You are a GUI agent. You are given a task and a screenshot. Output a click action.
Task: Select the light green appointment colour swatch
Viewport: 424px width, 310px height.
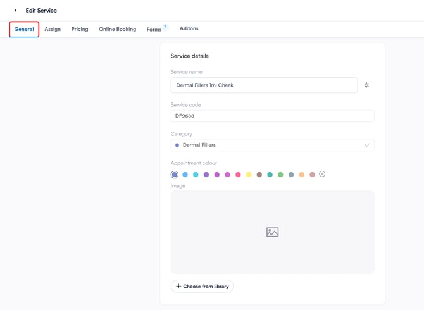coord(280,175)
